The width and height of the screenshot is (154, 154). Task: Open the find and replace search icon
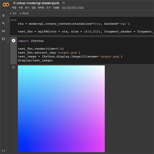click(3, 23)
